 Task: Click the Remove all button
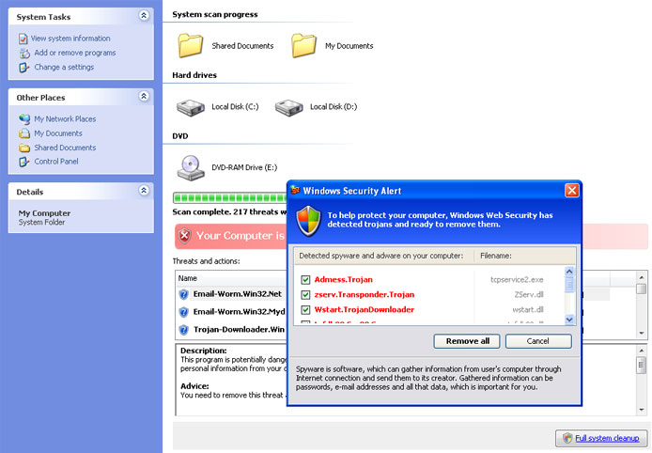pos(467,341)
